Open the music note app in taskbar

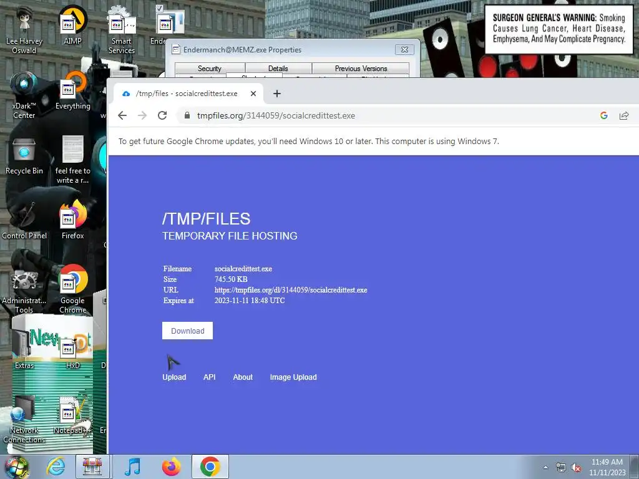132,467
